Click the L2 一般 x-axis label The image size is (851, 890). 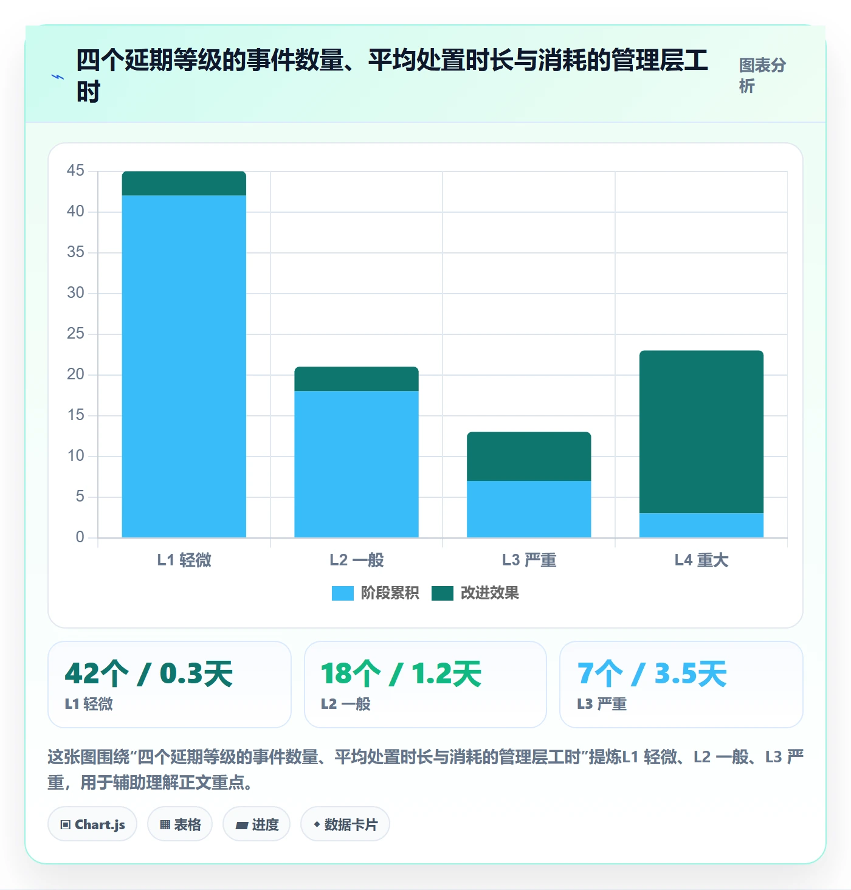click(357, 560)
